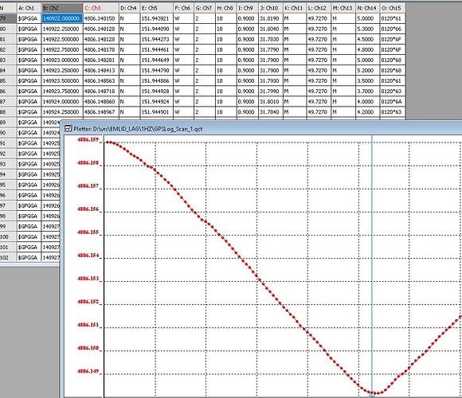Viewport: 462px width, 398px height.
Task: Click cell 4806.148718 in row 86
Action: tap(101, 92)
